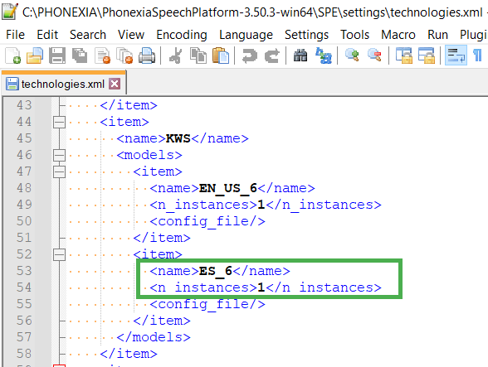This screenshot has height=367, width=488.
Task: Open a file with the folder icon
Action: (35, 56)
